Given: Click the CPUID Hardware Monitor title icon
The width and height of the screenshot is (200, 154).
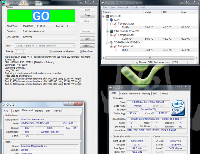Looking at the screenshot, I should (x=103, y=2).
